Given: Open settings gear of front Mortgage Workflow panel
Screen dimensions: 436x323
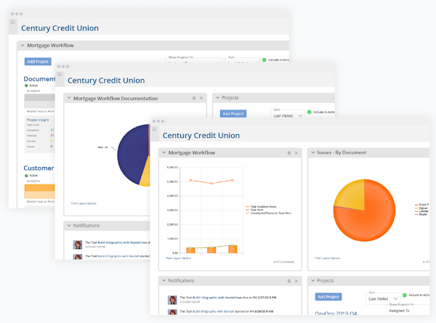Looking at the screenshot, I should coord(289,153).
